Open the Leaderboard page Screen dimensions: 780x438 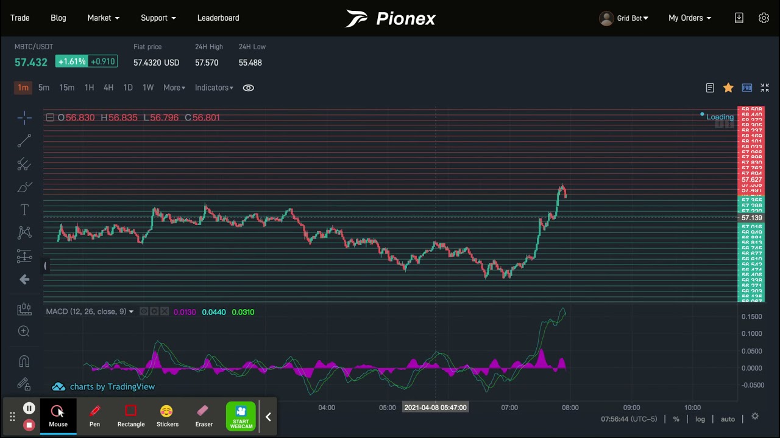(218, 18)
